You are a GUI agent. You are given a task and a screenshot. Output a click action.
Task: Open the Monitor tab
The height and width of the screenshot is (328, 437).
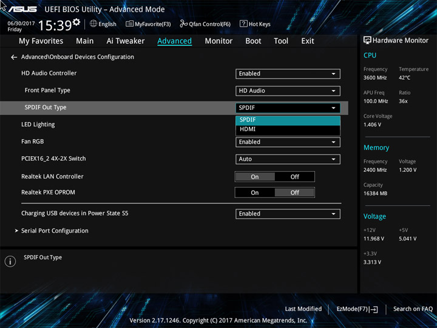[x=218, y=41]
